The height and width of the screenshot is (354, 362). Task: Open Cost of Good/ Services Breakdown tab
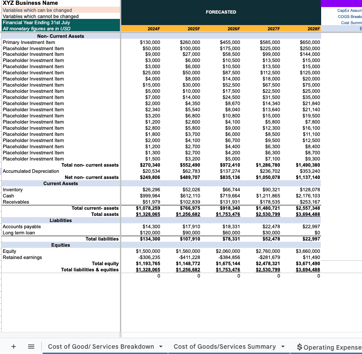(101, 347)
